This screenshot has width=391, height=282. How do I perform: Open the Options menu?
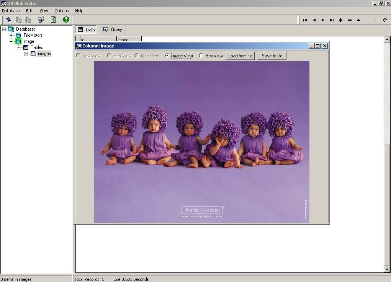[x=61, y=11]
